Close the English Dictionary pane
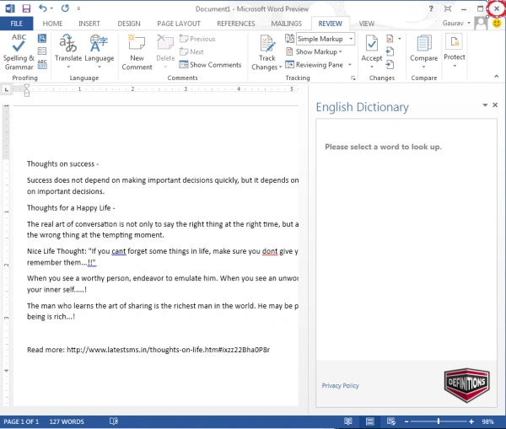Image resolution: width=506 pixels, height=429 pixels. pos(495,105)
